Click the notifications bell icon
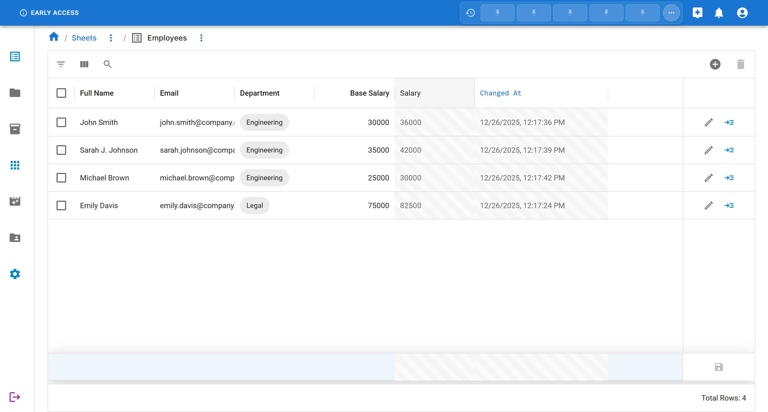 (719, 13)
